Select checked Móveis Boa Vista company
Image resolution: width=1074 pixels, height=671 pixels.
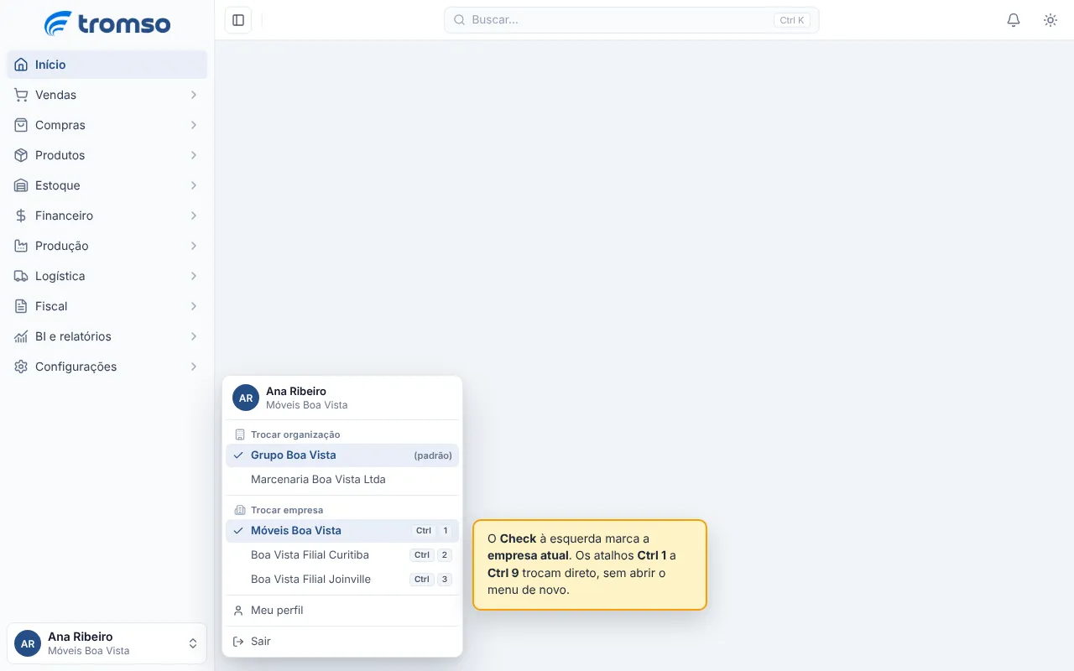(x=342, y=531)
